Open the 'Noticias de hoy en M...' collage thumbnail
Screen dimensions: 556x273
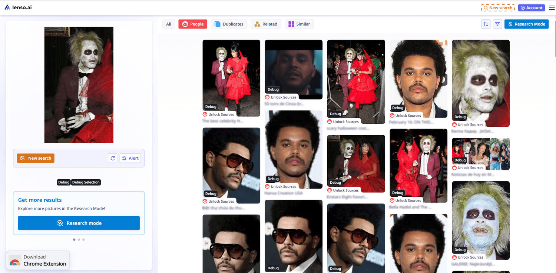481,154
